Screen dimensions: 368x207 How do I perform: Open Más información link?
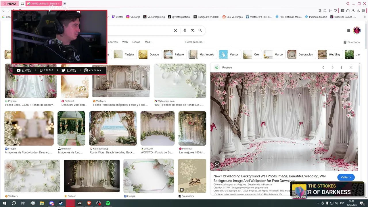pos(273,194)
